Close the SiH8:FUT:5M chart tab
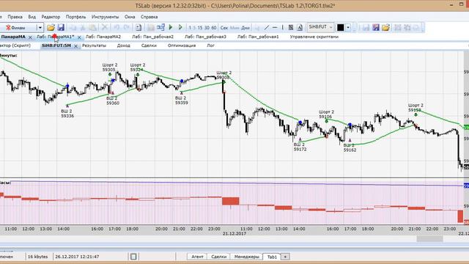 (x=75, y=46)
